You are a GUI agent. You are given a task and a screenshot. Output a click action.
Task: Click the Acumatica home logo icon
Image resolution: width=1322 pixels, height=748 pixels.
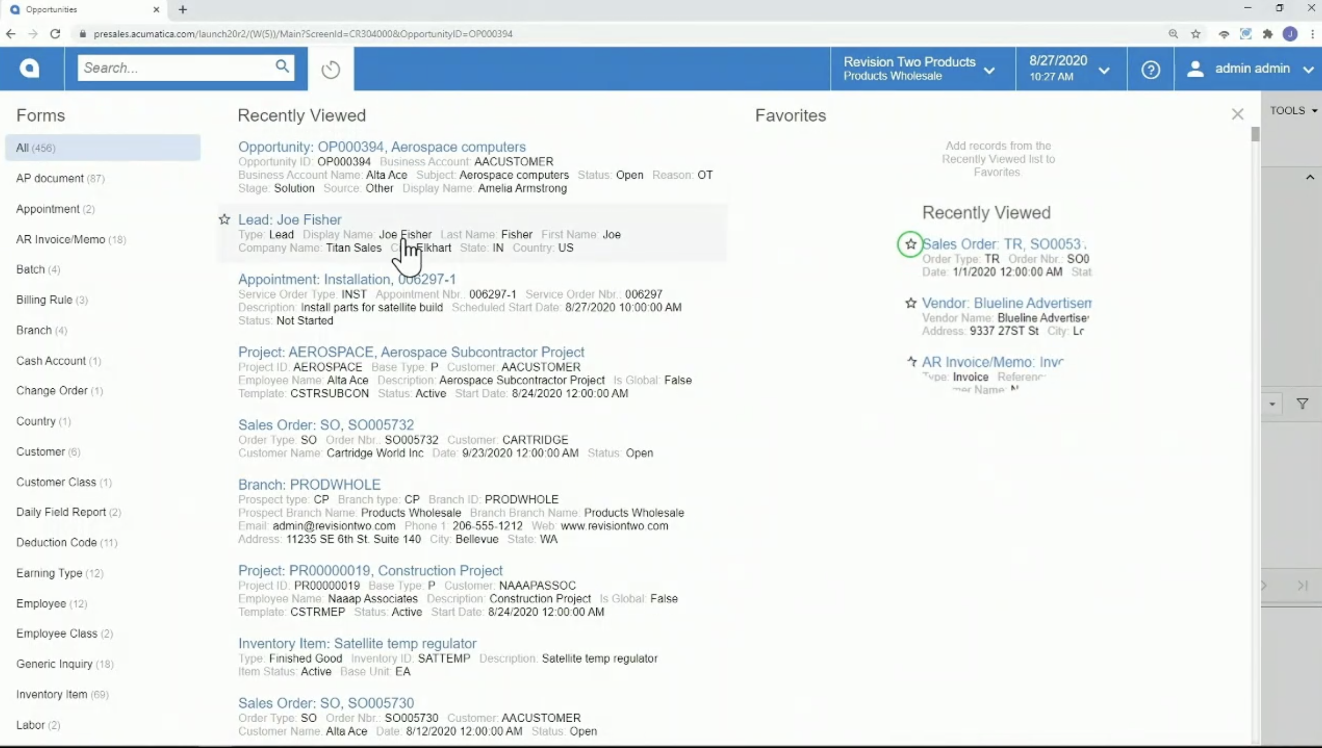30,68
